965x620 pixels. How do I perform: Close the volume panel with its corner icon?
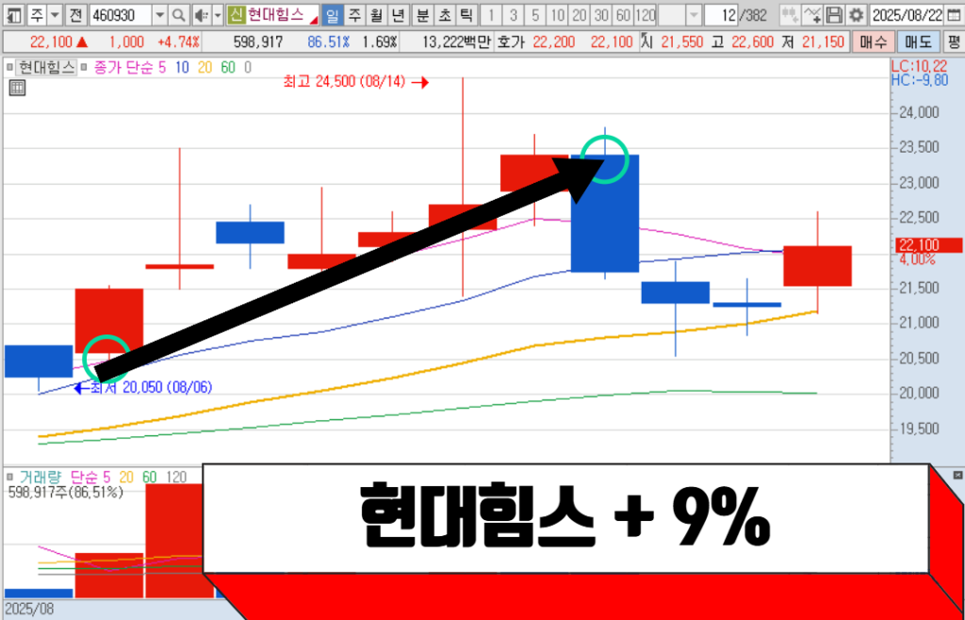pyautogui.click(x=957, y=476)
